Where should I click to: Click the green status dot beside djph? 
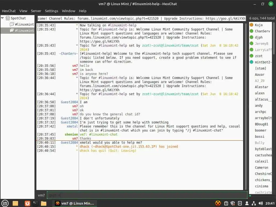[x=251, y=37]
